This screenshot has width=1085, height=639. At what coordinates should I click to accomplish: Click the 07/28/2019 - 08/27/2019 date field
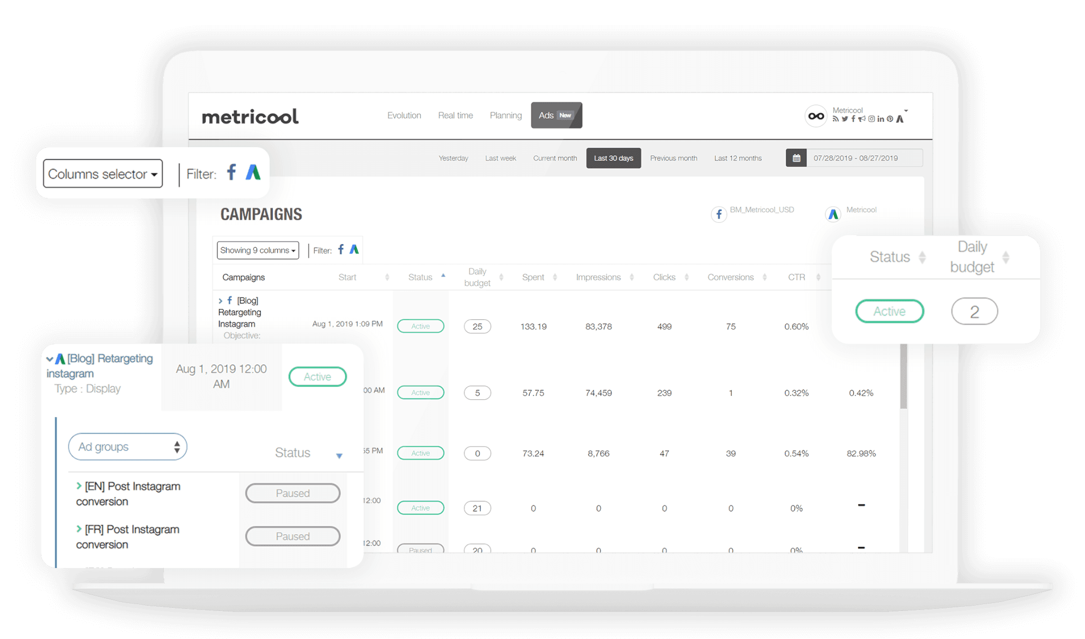865,158
